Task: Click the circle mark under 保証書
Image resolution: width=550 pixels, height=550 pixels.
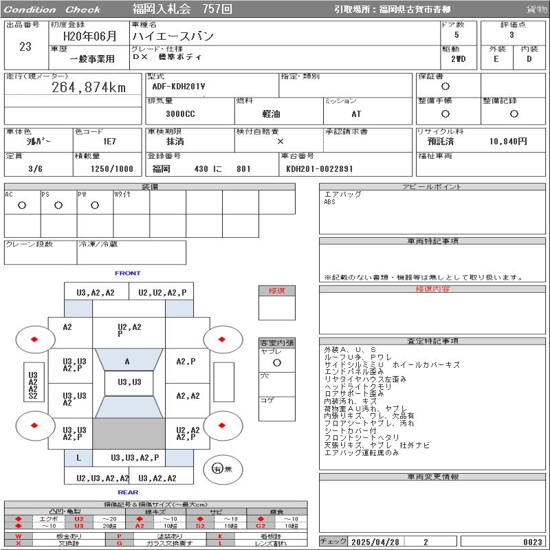Action: [x=445, y=87]
